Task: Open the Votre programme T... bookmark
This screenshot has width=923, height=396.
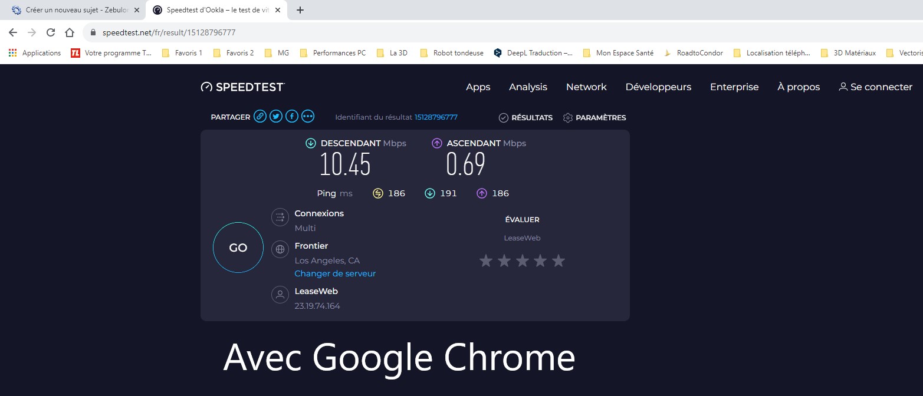Action: (x=111, y=53)
